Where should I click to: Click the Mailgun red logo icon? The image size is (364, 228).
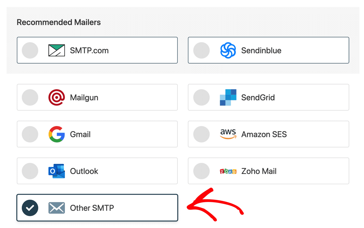pos(56,97)
